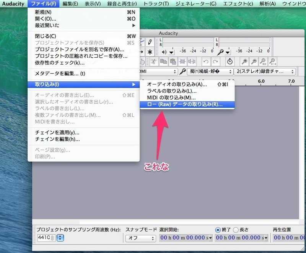Open トラック(T) menu
The image size is (306, 253).
(156, 4)
